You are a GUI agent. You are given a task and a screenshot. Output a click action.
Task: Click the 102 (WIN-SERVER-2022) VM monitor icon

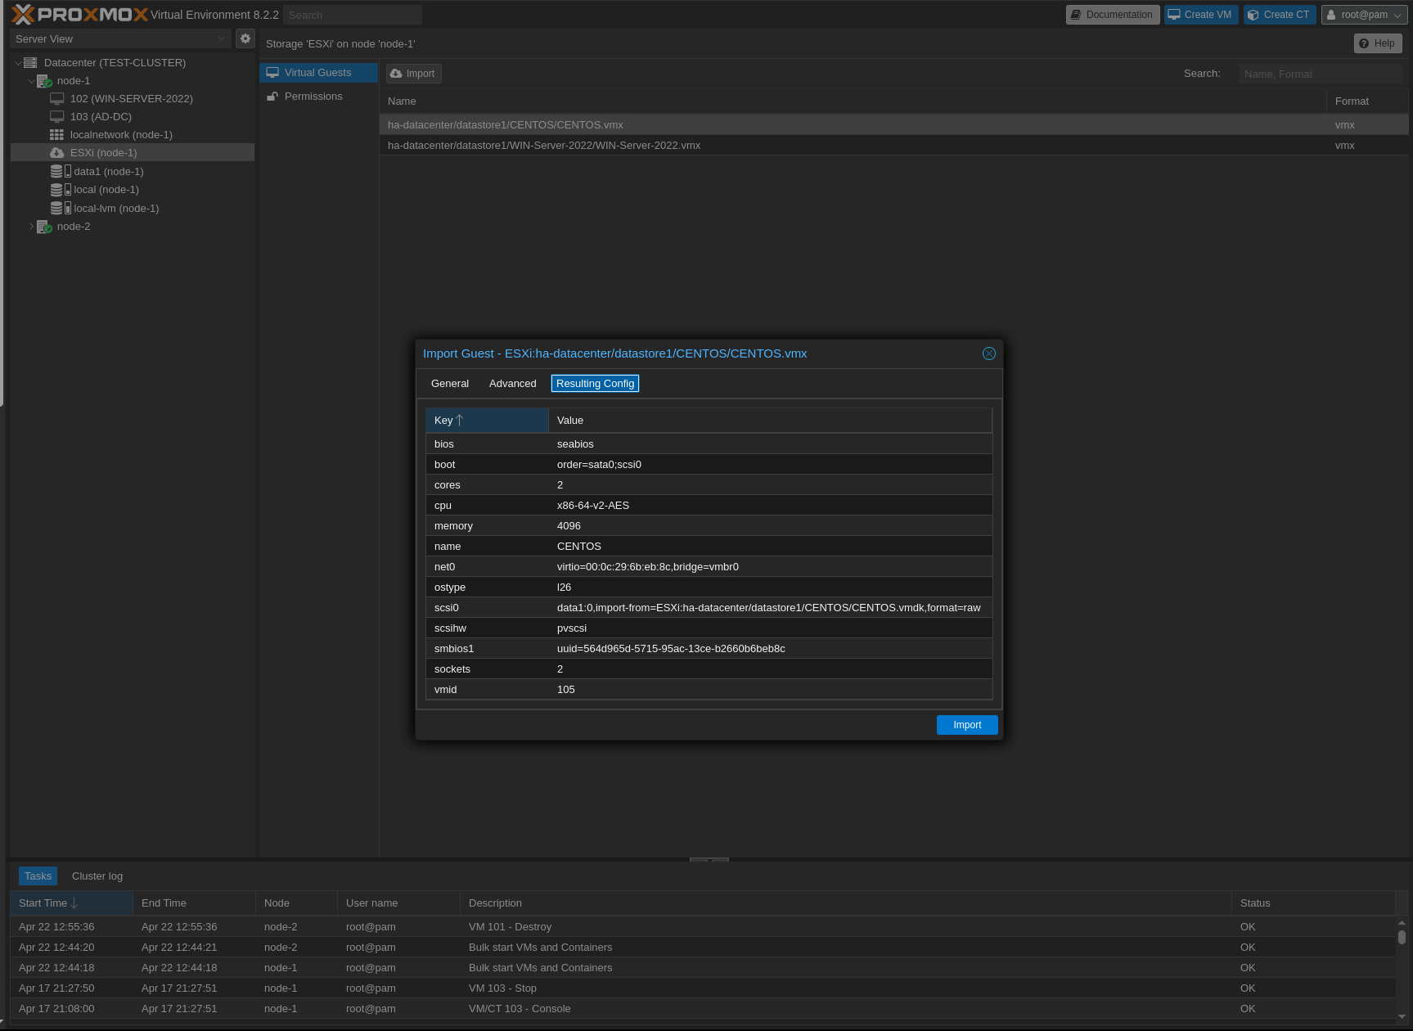pos(56,99)
